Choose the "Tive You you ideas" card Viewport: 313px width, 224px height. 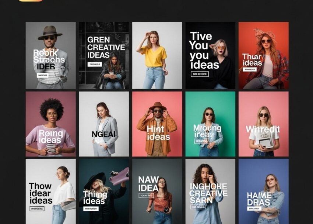pos(210,55)
